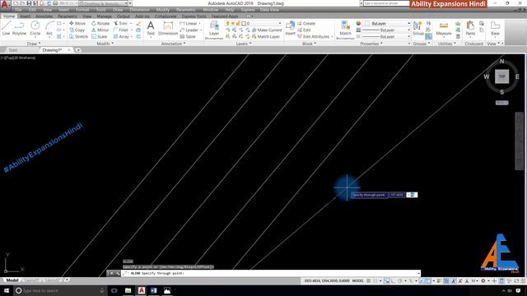
Task: Activate the Fillet command
Action: 121,30
